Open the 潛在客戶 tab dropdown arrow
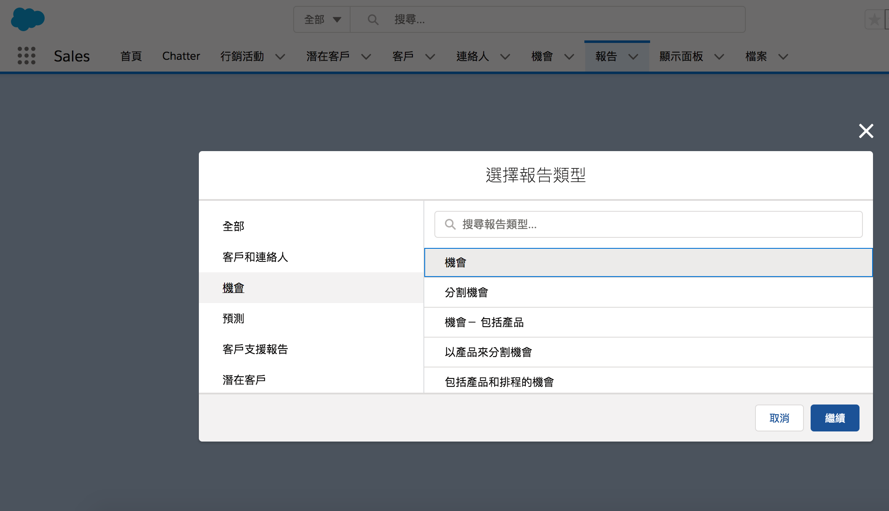The height and width of the screenshot is (511, 889). click(x=366, y=56)
